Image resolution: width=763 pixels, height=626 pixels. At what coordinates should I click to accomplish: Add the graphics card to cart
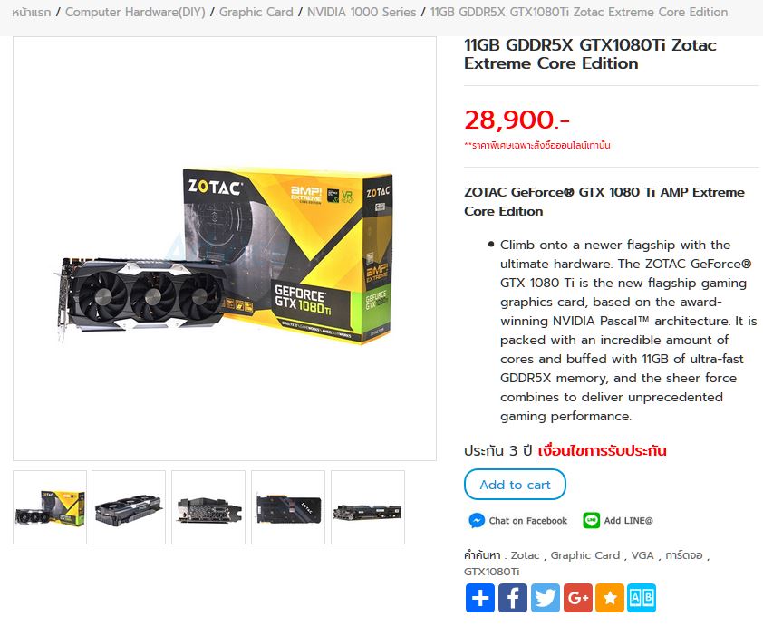click(515, 485)
